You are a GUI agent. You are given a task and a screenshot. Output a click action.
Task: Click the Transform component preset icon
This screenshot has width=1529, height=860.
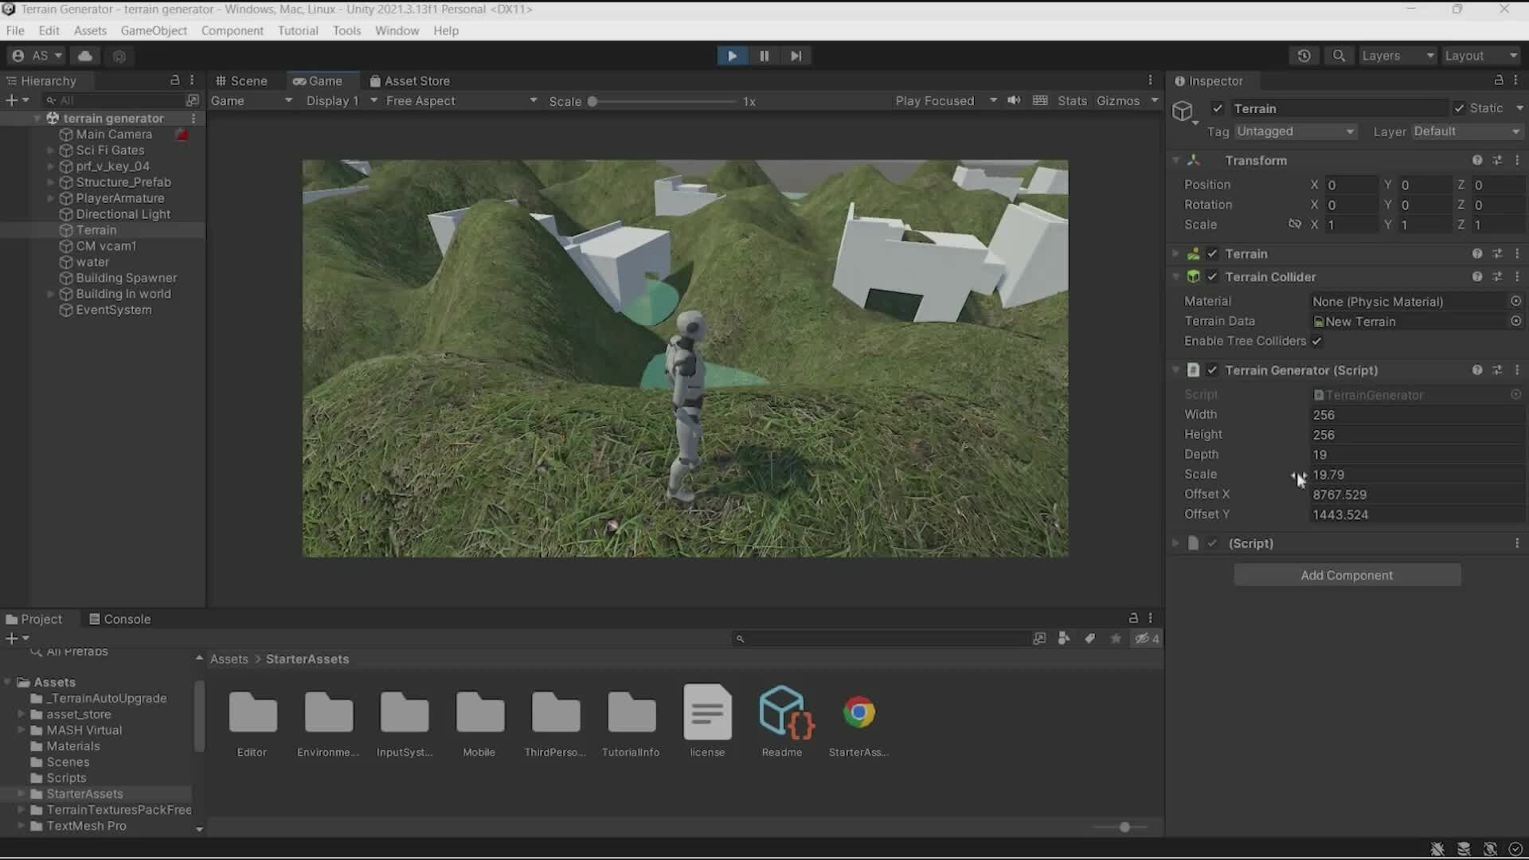coord(1497,160)
